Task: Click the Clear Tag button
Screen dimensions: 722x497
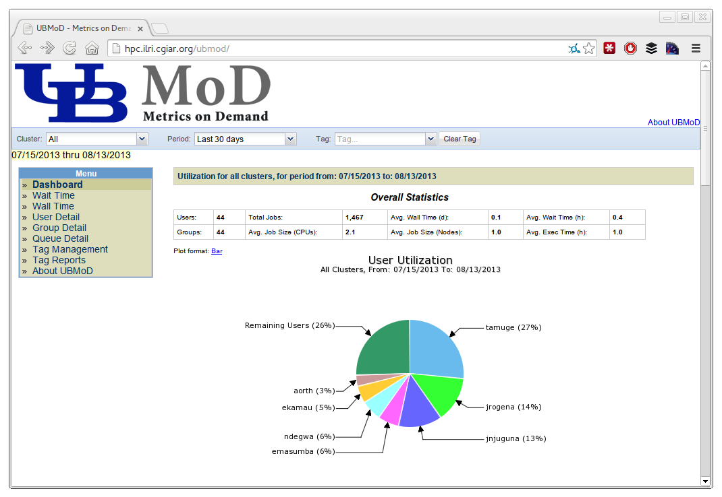Action: point(460,139)
